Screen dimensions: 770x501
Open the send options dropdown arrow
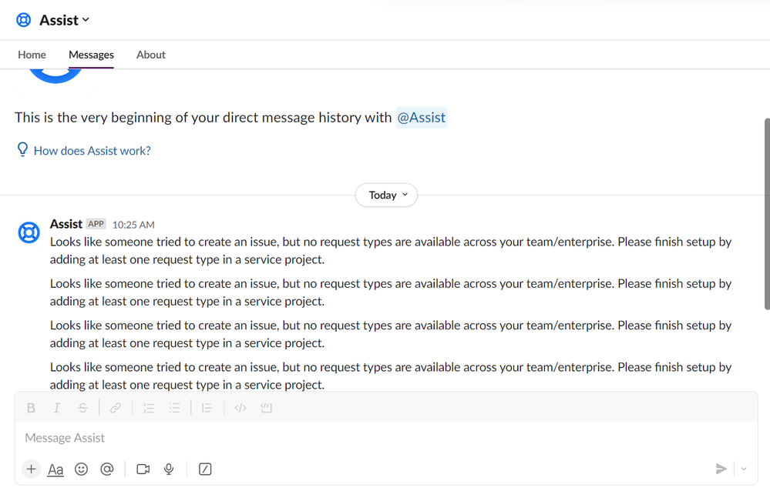(744, 469)
